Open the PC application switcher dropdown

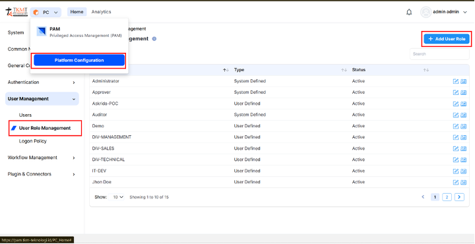point(46,12)
